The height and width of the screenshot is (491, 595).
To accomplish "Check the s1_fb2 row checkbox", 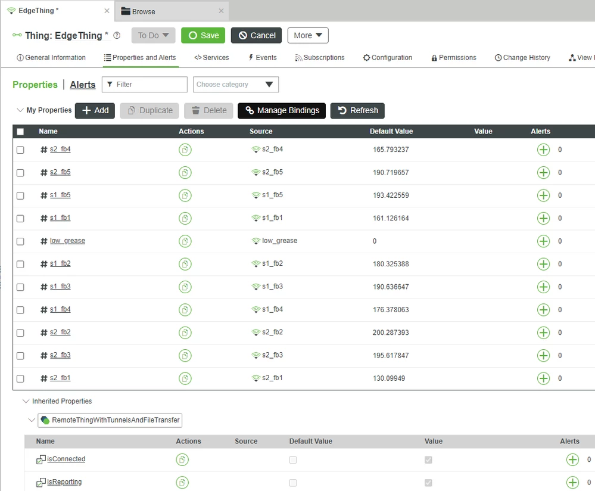I will click(20, 265).
